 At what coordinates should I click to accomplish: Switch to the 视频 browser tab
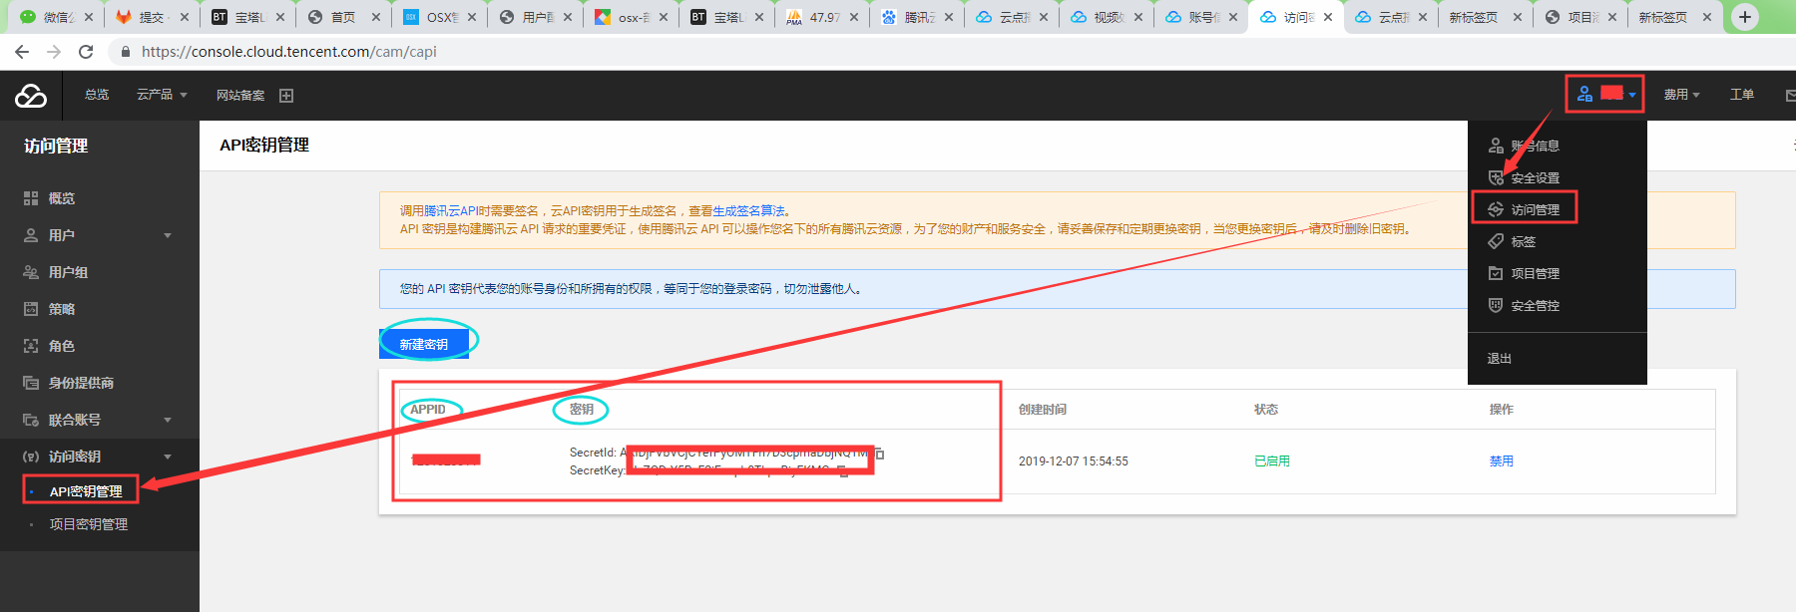click(1108, 17)
